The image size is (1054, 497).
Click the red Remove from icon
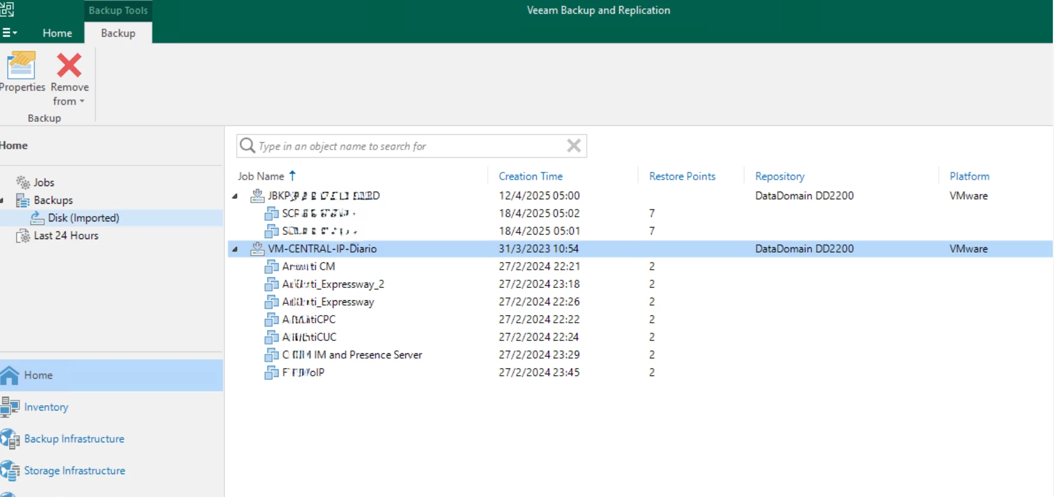coord(69,65)
